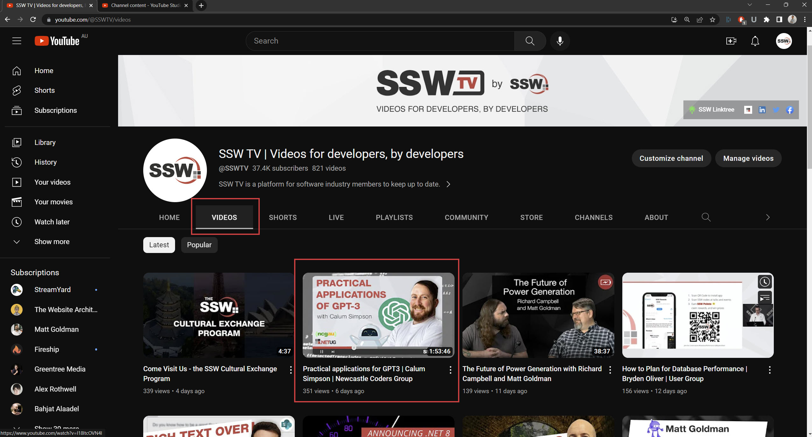This screenshot has width=812, height=437.
Task: Click the search magnifier button in header
Action: point(530,41)
